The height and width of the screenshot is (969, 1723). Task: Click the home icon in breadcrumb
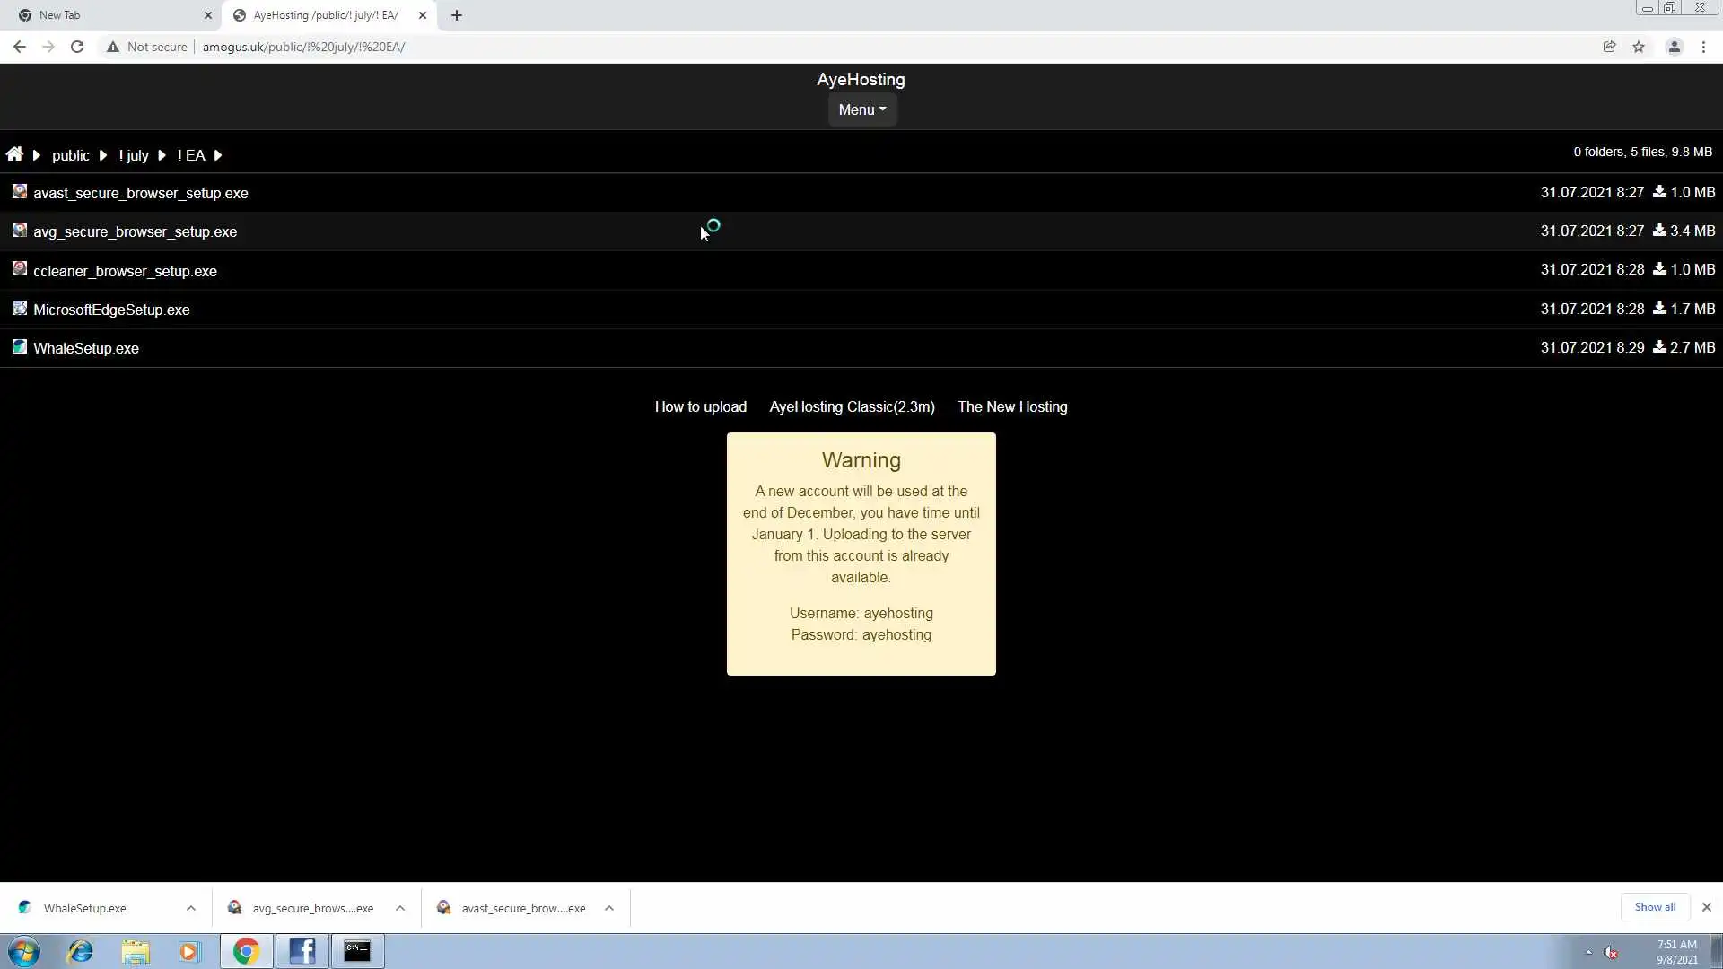pos(14,154)
